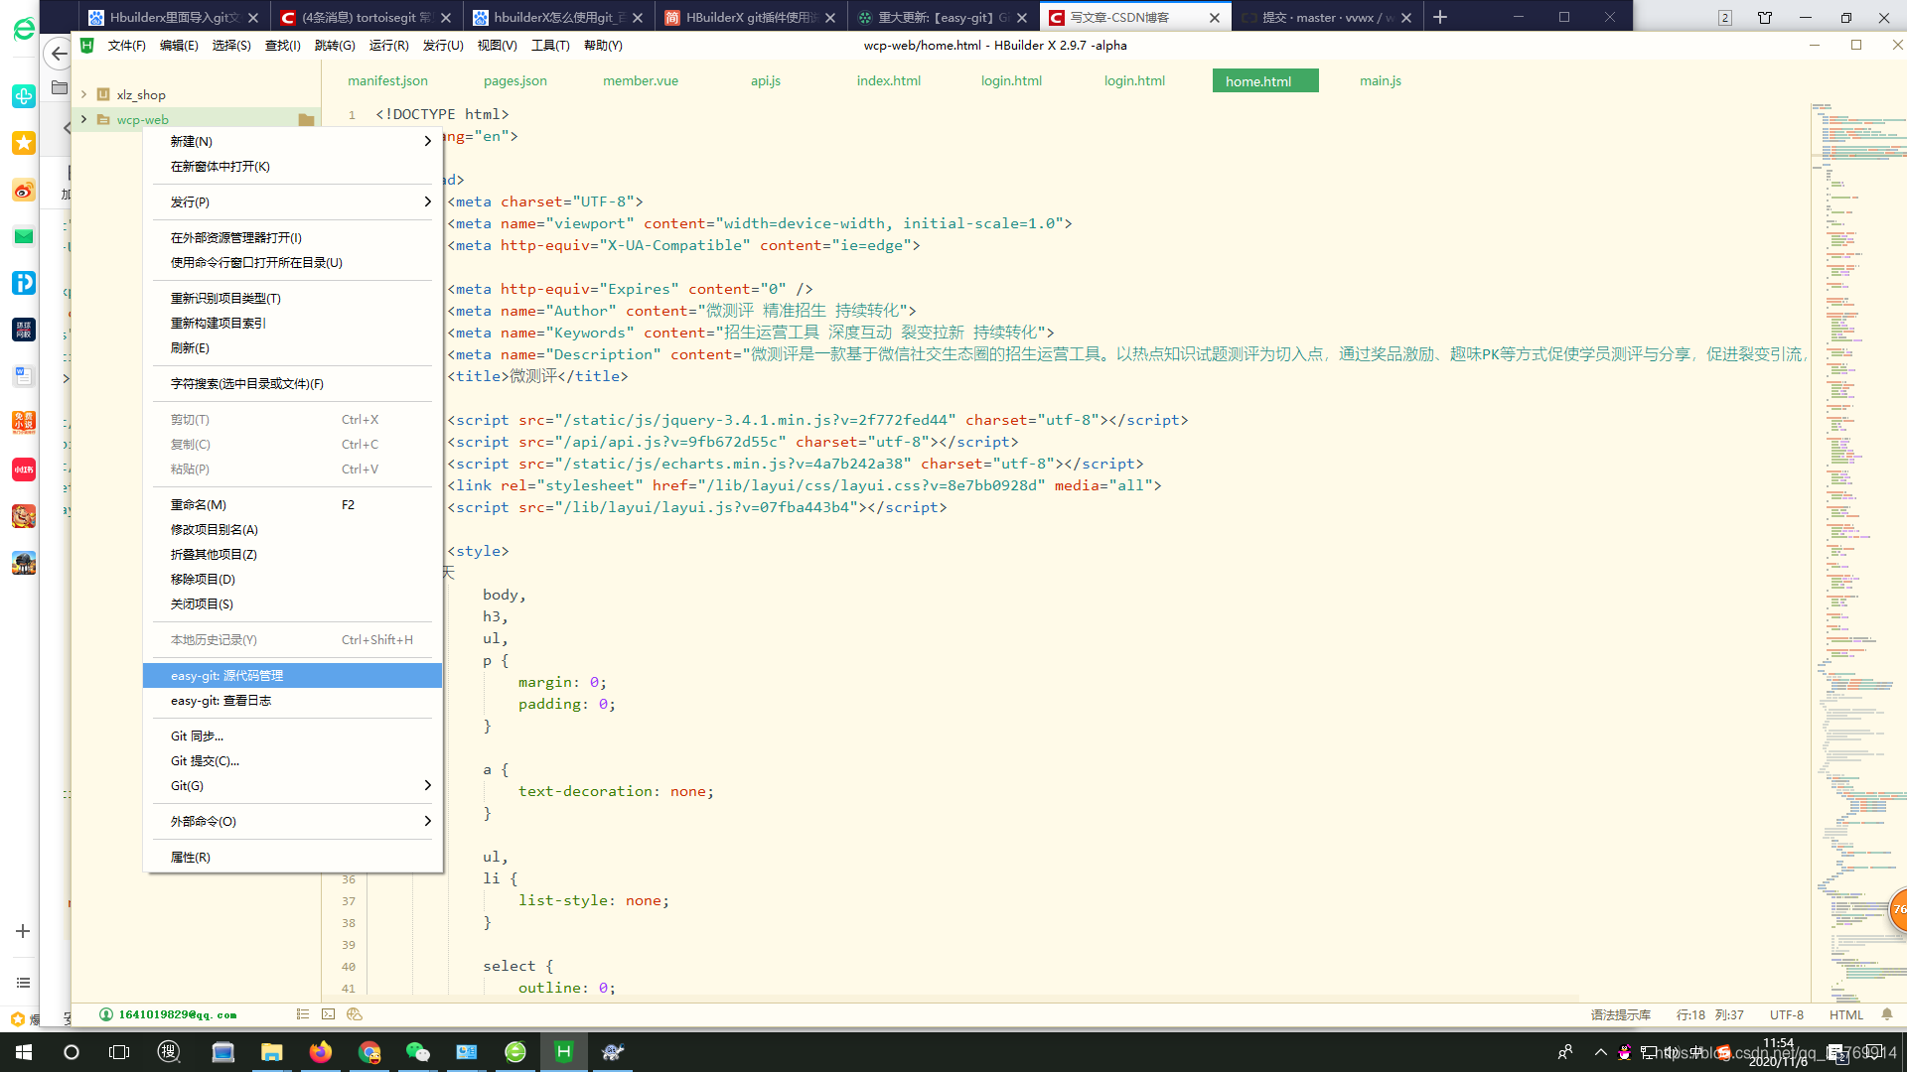Choose Git 提交(C)... from context menu
This screenshot has width=1907, height=1072.
click(205, 761)
